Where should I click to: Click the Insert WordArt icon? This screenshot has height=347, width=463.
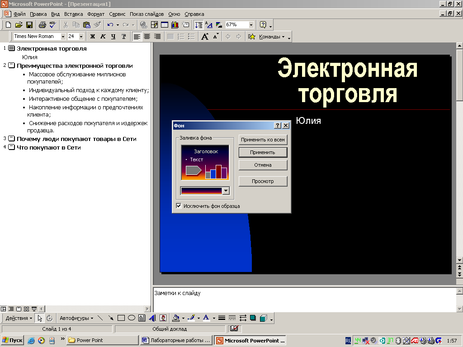coord(152,318)
